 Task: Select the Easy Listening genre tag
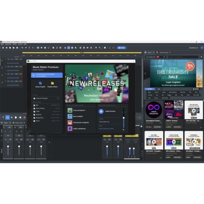pyautogui.click(x=173, y=92)
